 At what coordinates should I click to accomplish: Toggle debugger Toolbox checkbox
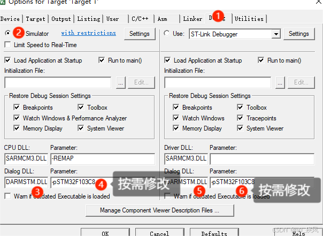pyautogui.click(x=240, y=107)
